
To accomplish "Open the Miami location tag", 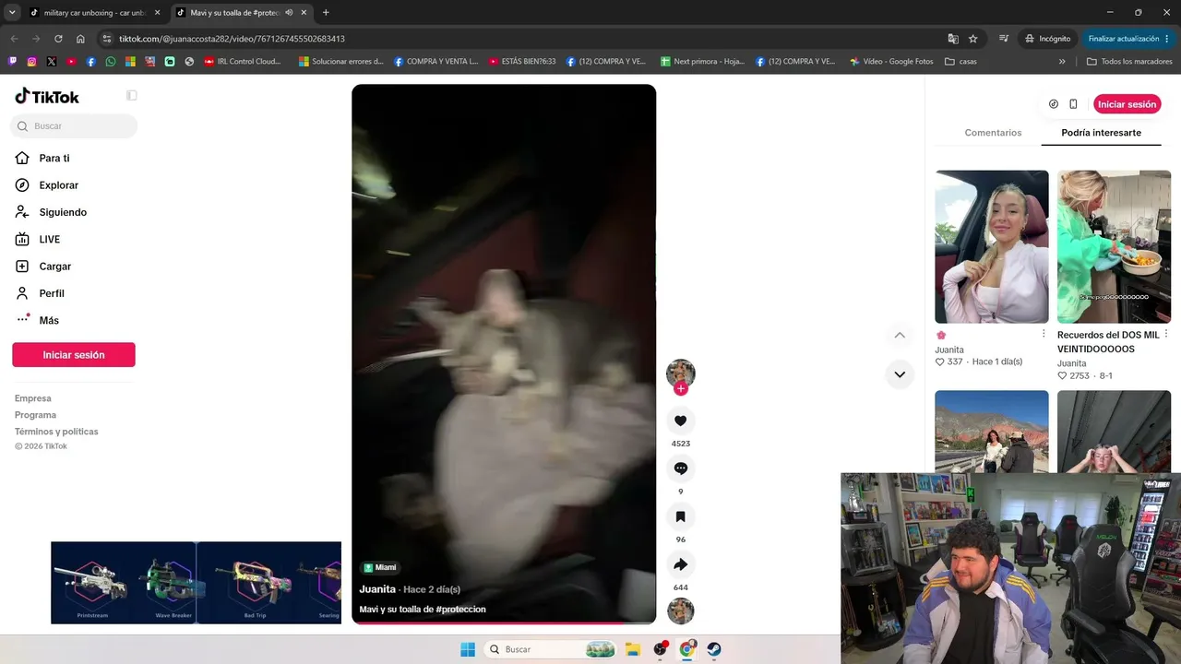I will 380,567.
